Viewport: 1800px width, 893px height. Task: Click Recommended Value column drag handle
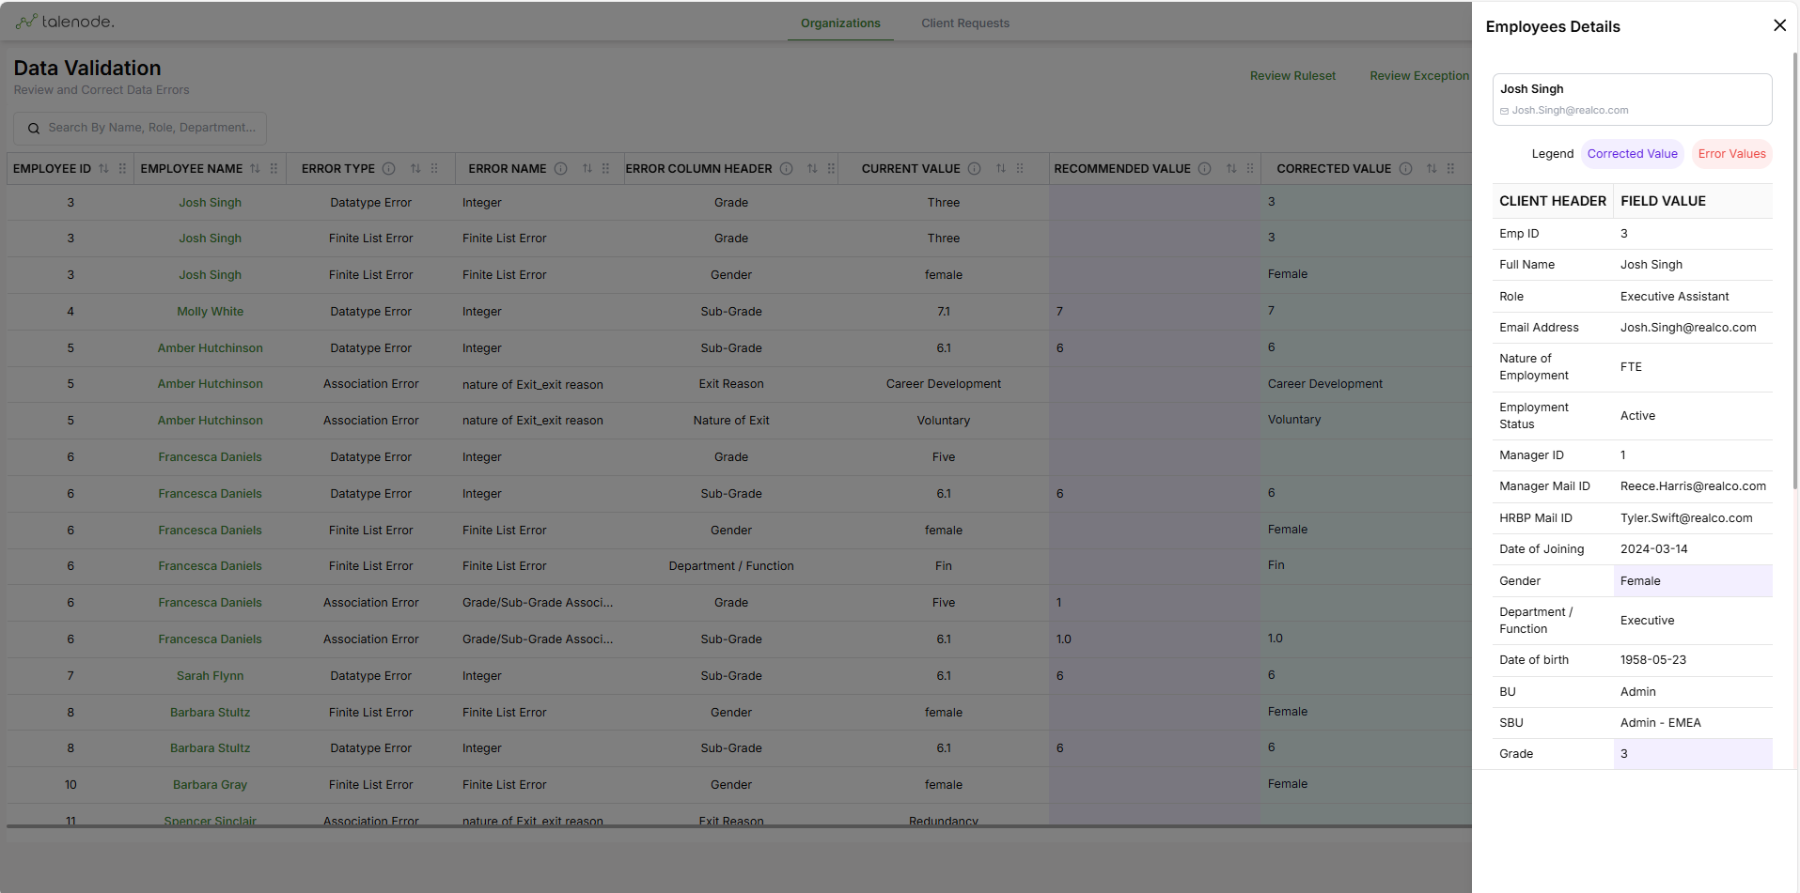coord(1250,168)
